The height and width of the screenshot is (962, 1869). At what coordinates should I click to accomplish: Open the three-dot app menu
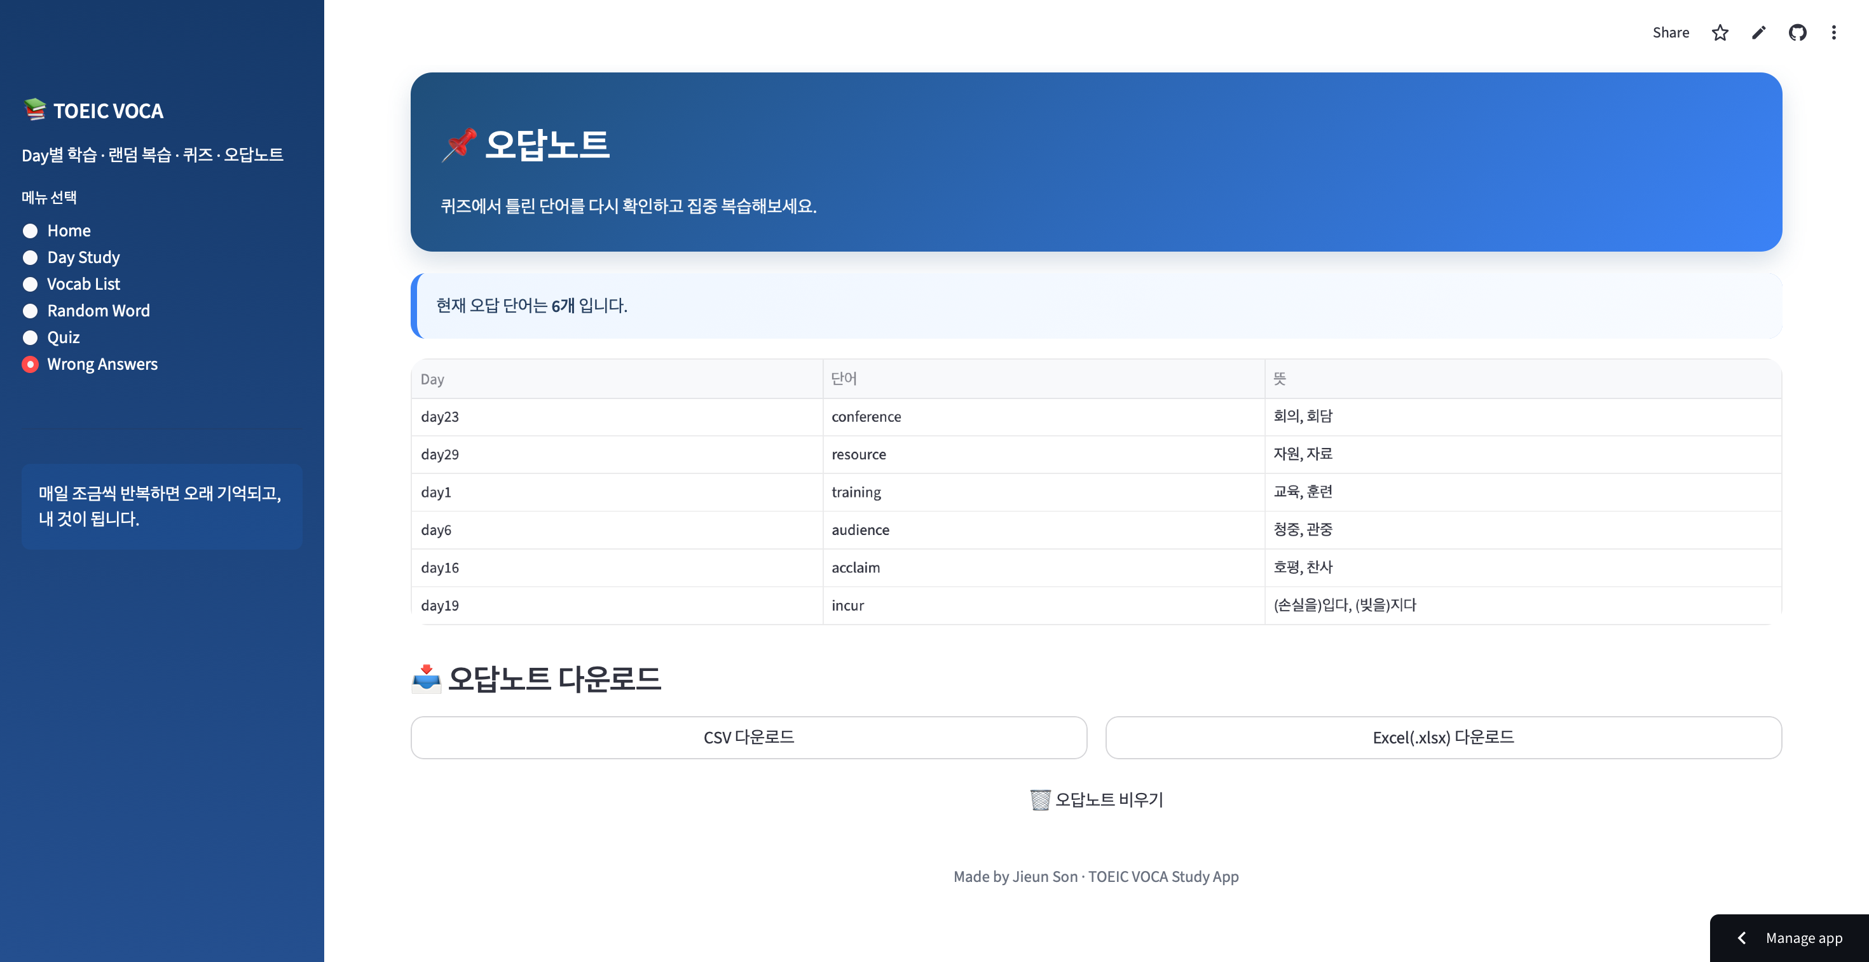click(1833, 32)
